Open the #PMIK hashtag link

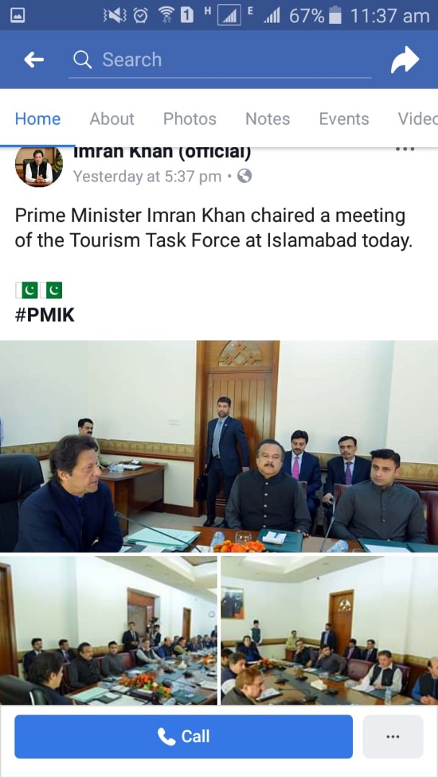(x=45, y=315)
